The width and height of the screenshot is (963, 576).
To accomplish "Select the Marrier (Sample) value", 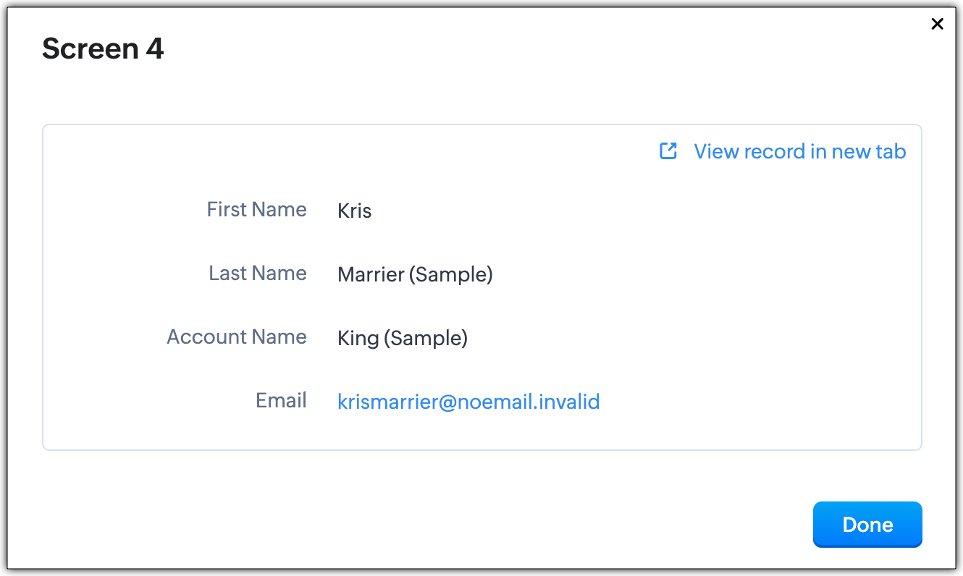I will tap(415, 274).
